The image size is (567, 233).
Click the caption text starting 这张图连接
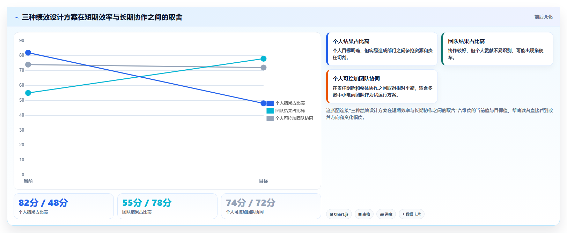click(x=440, y=114)
